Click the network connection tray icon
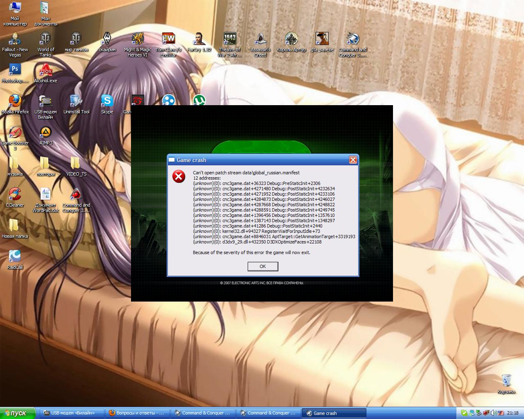Image resolution: width=524 pixels, height=419 pixels. (x=472, y=413)
